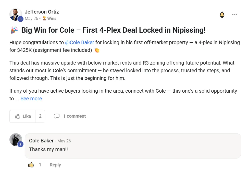The height and width of the screenshot is (171, 249).
Task: Click the post title heading
Action: point(113,30)
